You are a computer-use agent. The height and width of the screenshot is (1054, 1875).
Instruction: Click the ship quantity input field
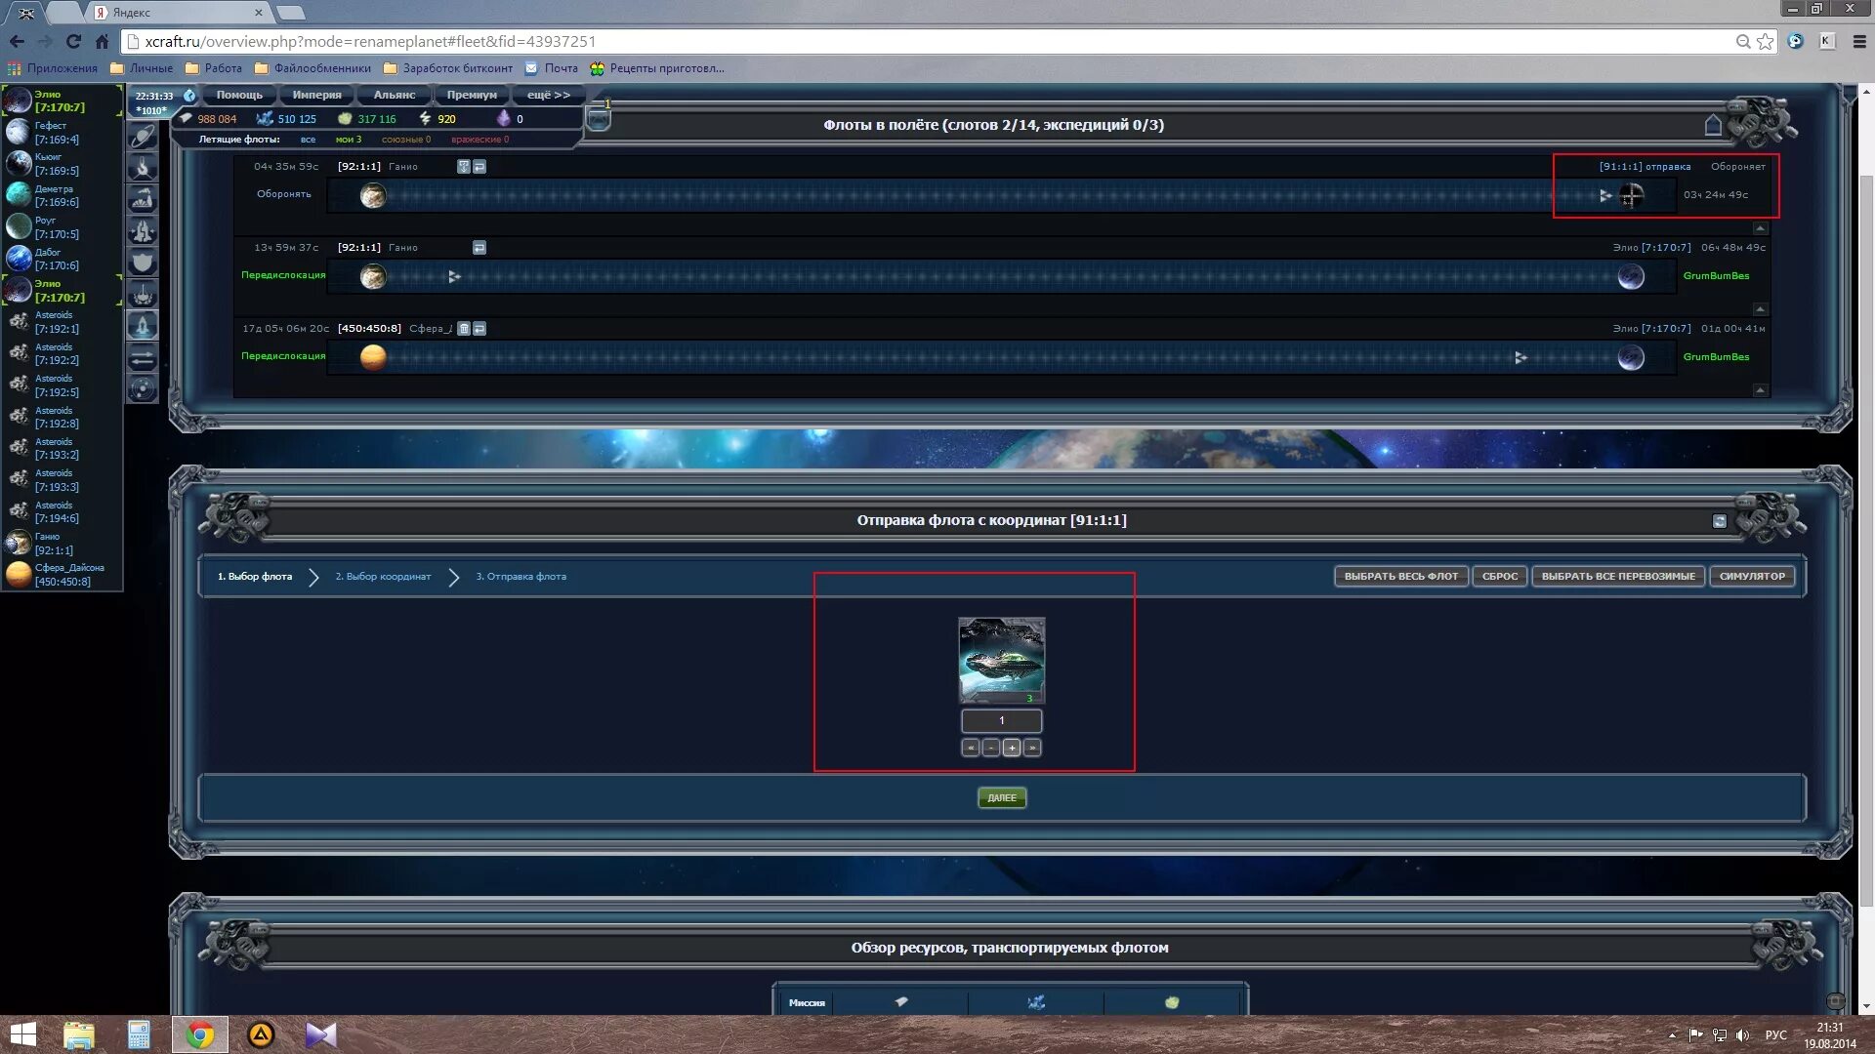(x=1001, y=721)
